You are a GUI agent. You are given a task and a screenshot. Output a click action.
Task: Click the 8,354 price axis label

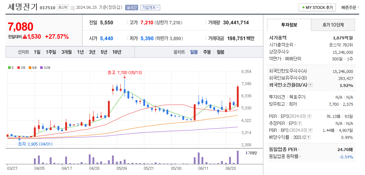[x=247, y=71]
